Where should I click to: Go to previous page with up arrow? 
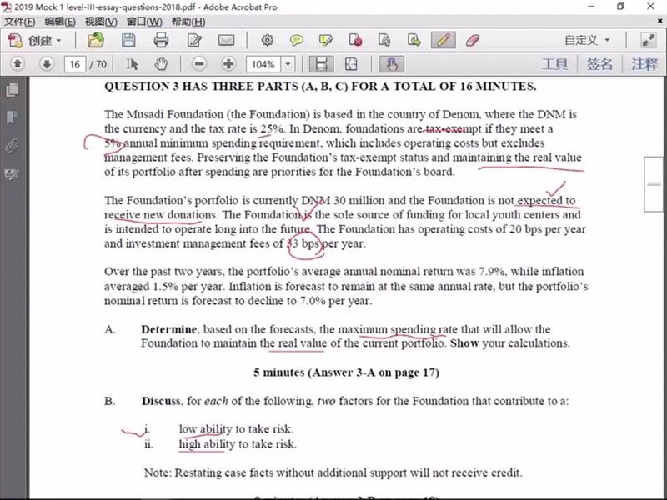click(18, 64)
